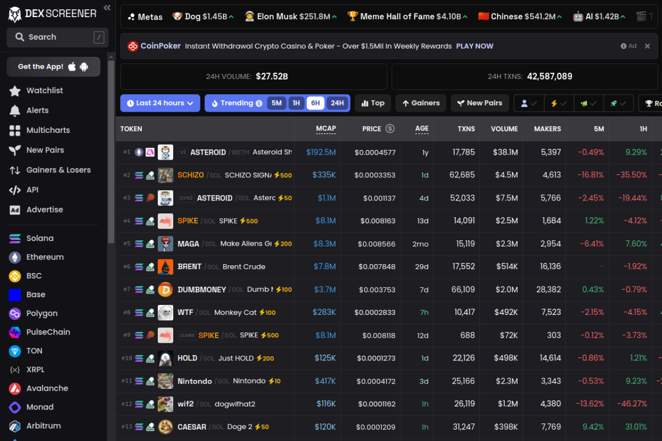Toggle the rocket launch filter
The image size is (662, 441).
click(613, 103)
